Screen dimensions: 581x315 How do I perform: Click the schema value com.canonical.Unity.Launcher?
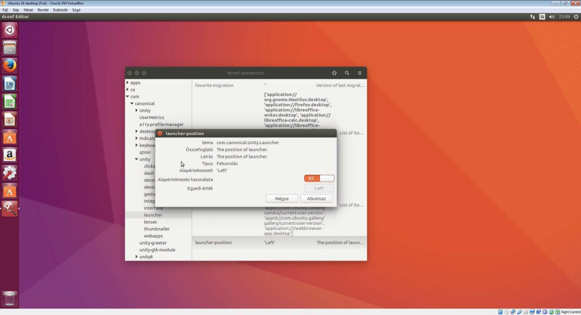(247, 142)
